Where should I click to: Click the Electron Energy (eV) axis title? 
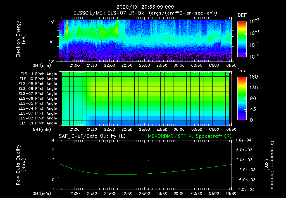click(x=21, y=39)
